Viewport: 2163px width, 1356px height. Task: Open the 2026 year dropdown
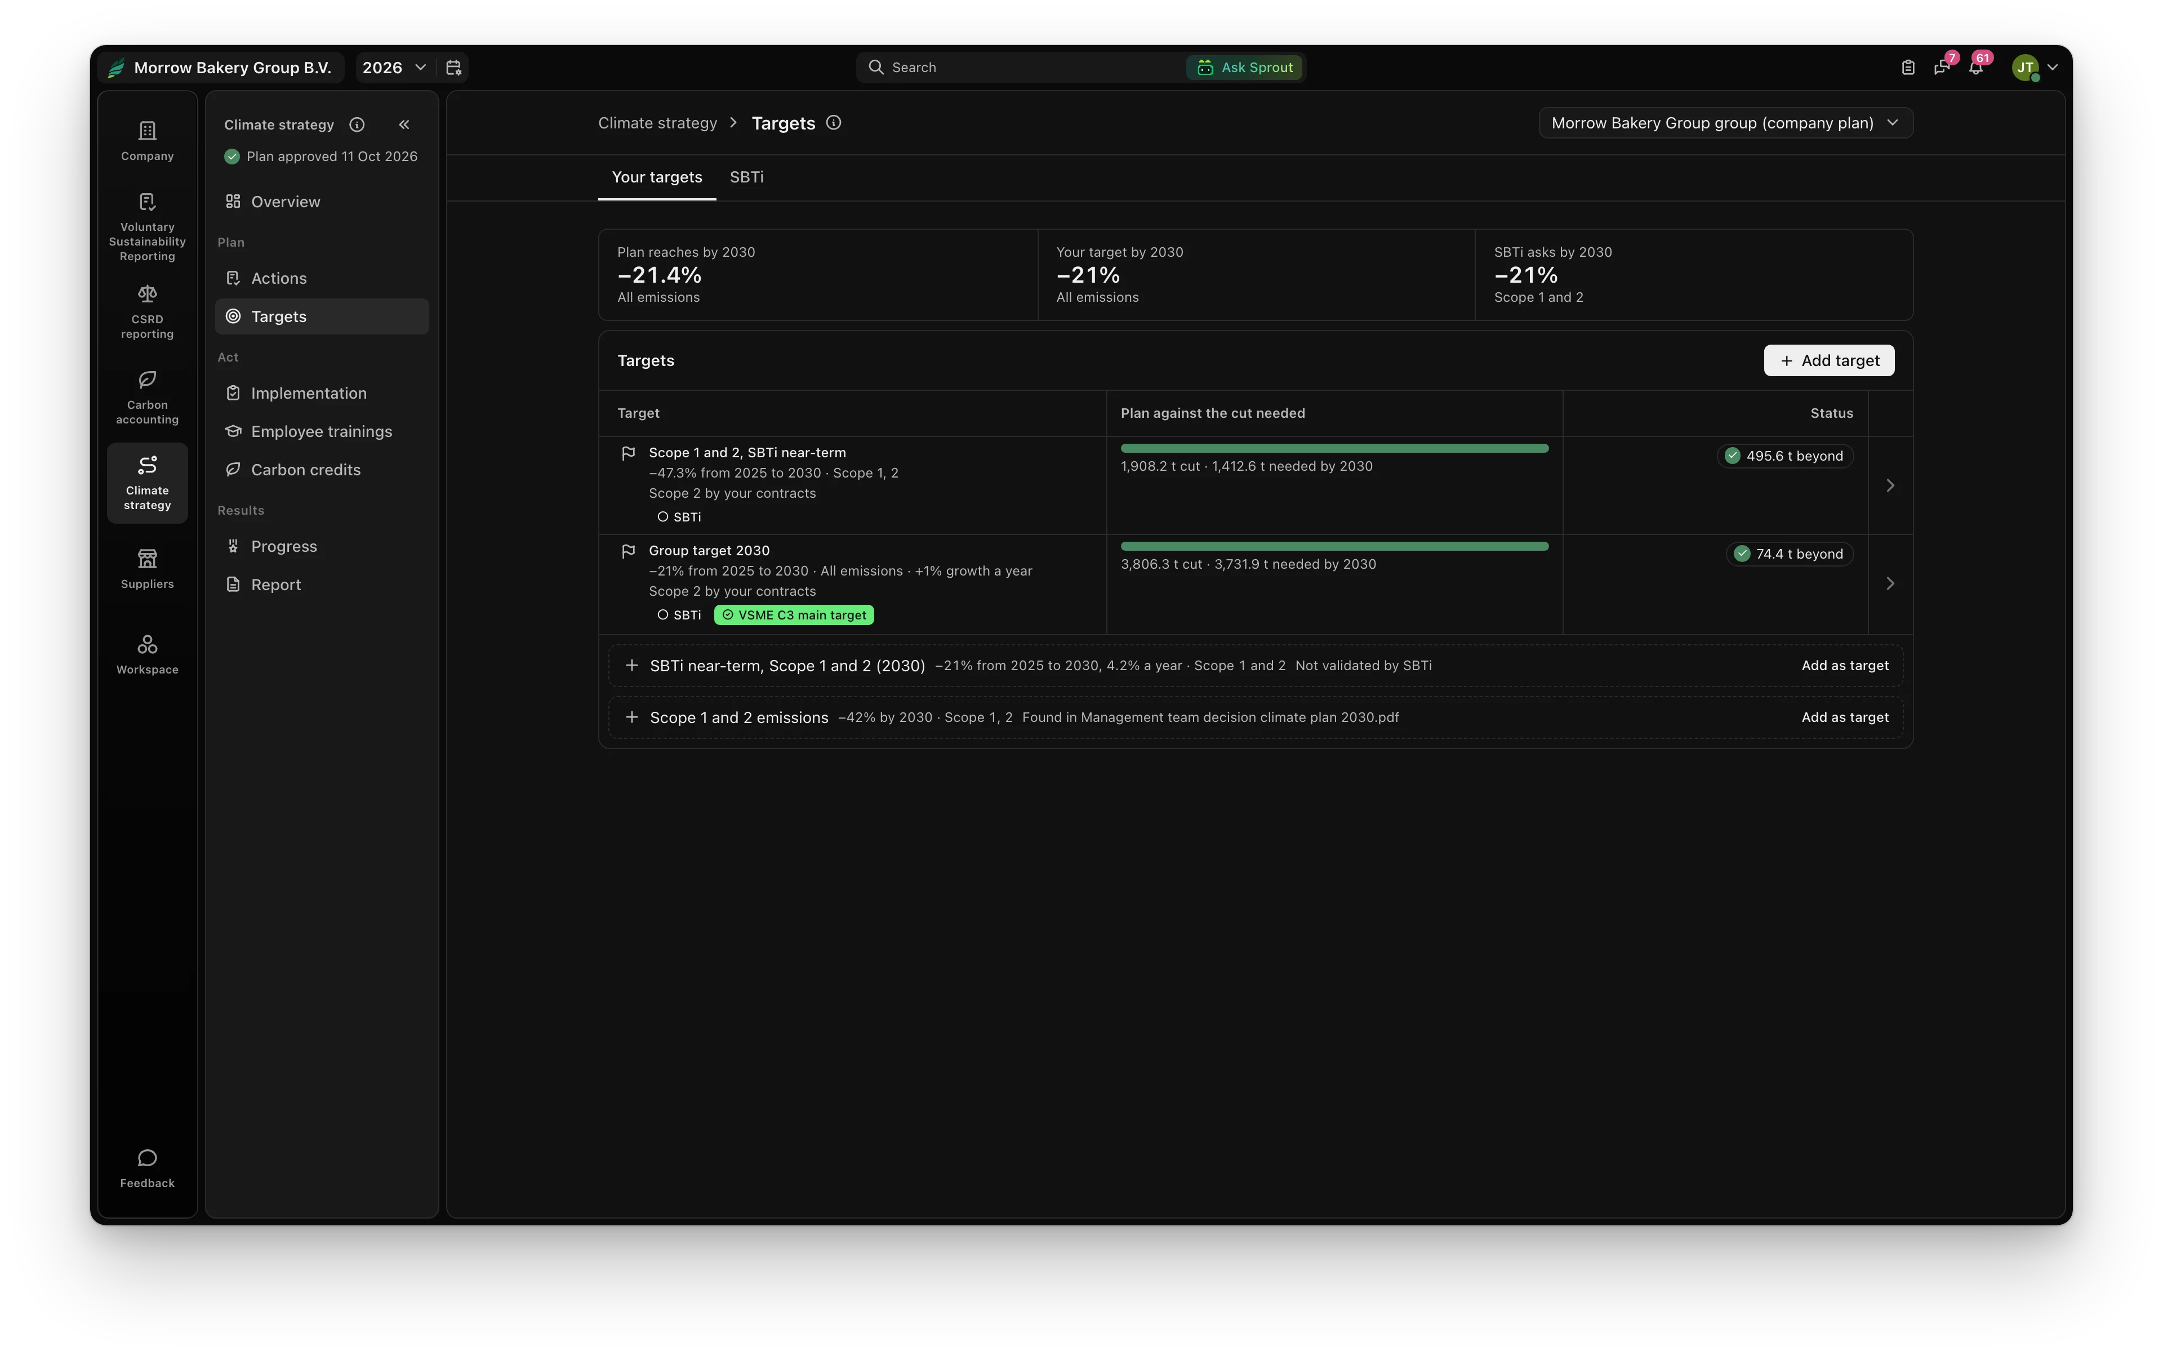click(x=394, y=67)
